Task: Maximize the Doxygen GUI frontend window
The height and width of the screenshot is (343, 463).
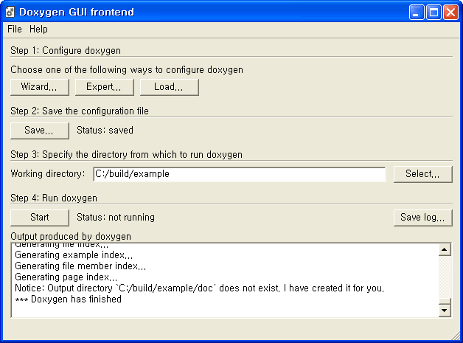Action: [x=434, y=13]
